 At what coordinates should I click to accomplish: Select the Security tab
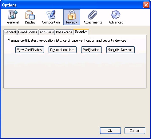pyautogui.click(x=81, y=32)
